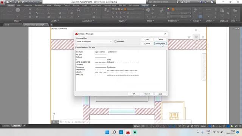Toggle polar tracking in the status bar
Screen dimensions: 242x136
click(157, 126)
